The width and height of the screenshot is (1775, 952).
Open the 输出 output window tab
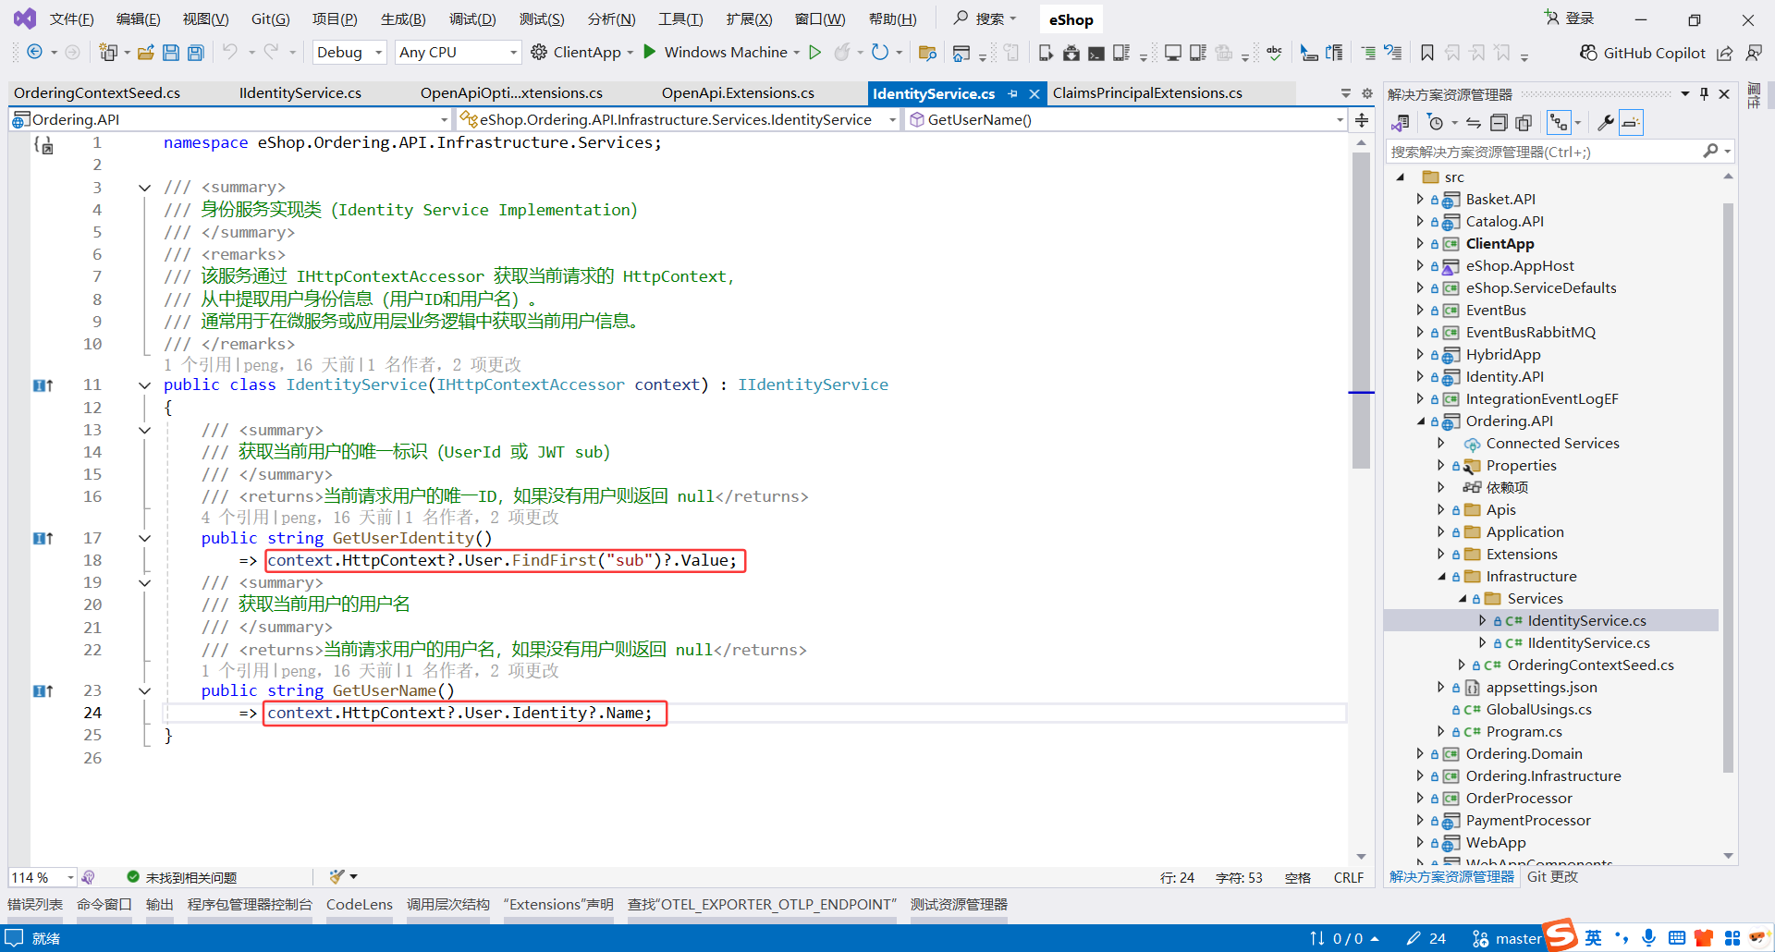click(x=159, y=905)
